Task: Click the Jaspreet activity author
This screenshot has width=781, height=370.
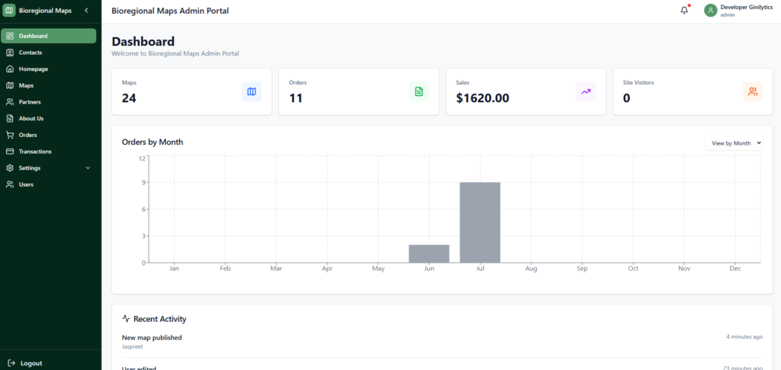Action: coord(133,346)
